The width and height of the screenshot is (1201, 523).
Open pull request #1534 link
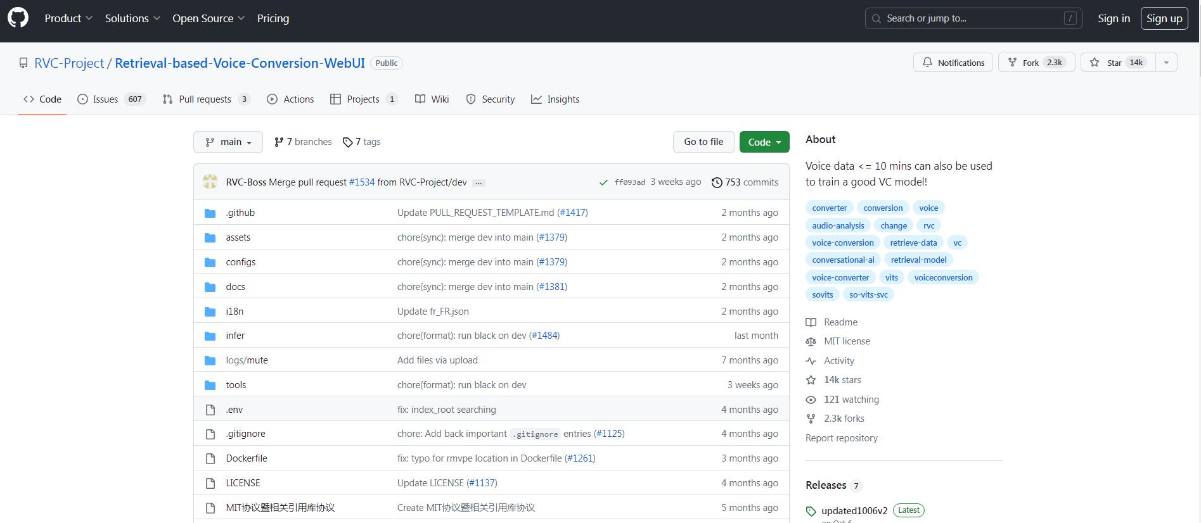coord(362,182)
